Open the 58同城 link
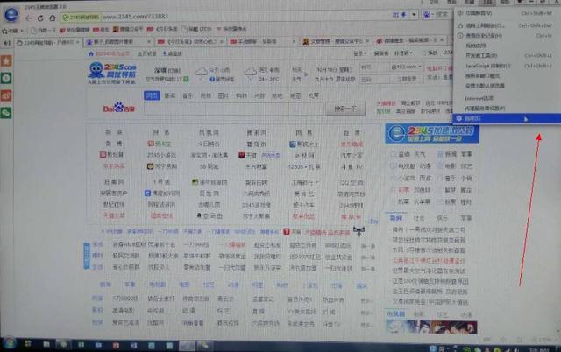Screen dimensions: 561x352 [209, 166]
